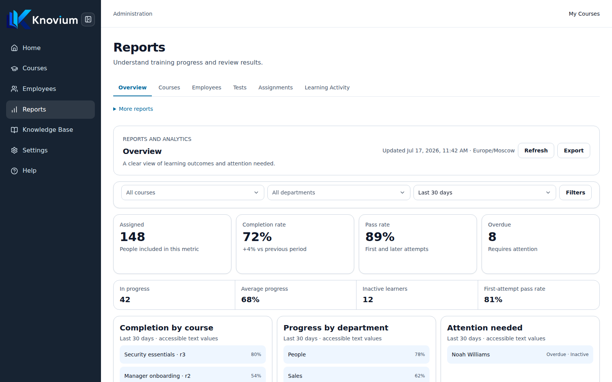Go to Employees in the sidebar
Image resolution: width=612 pixels, height=382 pixels.
(50, 89)
